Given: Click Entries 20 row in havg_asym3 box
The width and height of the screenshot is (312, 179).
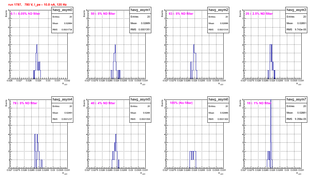Looking at the screenshot, I should 296,17.
